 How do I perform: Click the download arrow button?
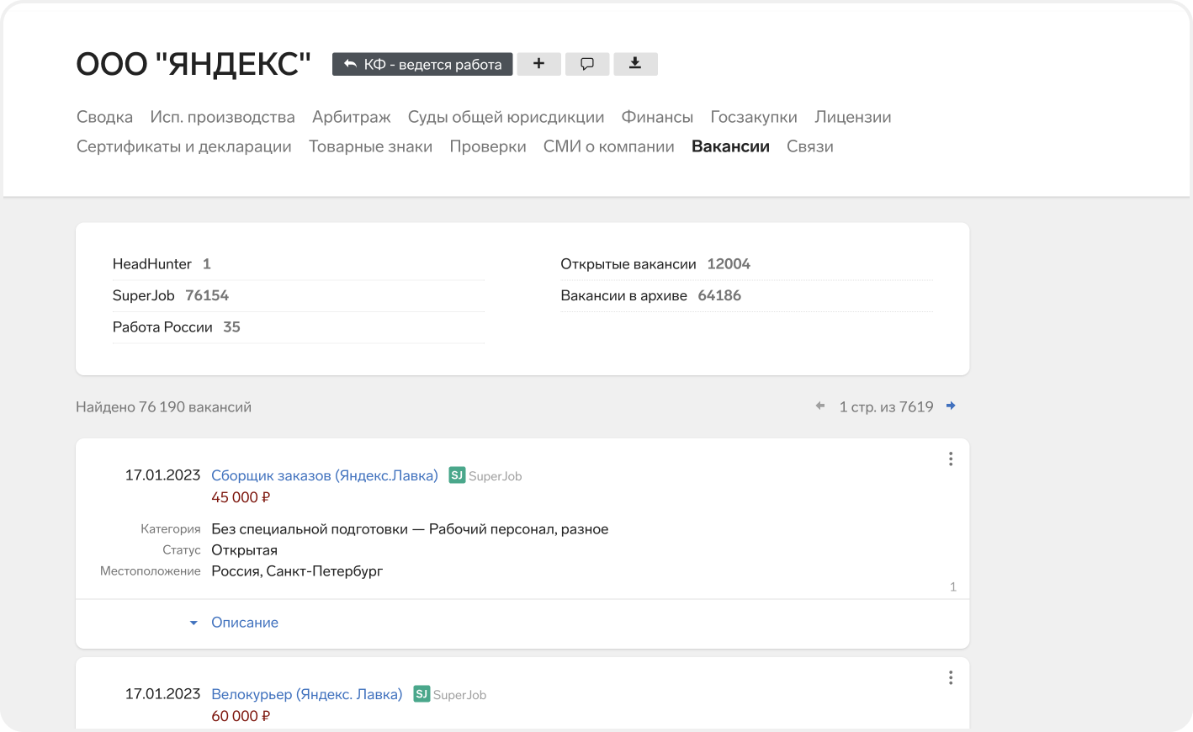635,64
